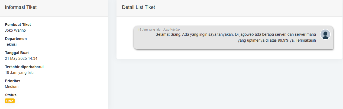Click the date 21 May 2025 14:34
Image resolution: width=343 pixels, height=109 pixels.
coord(21,58)
